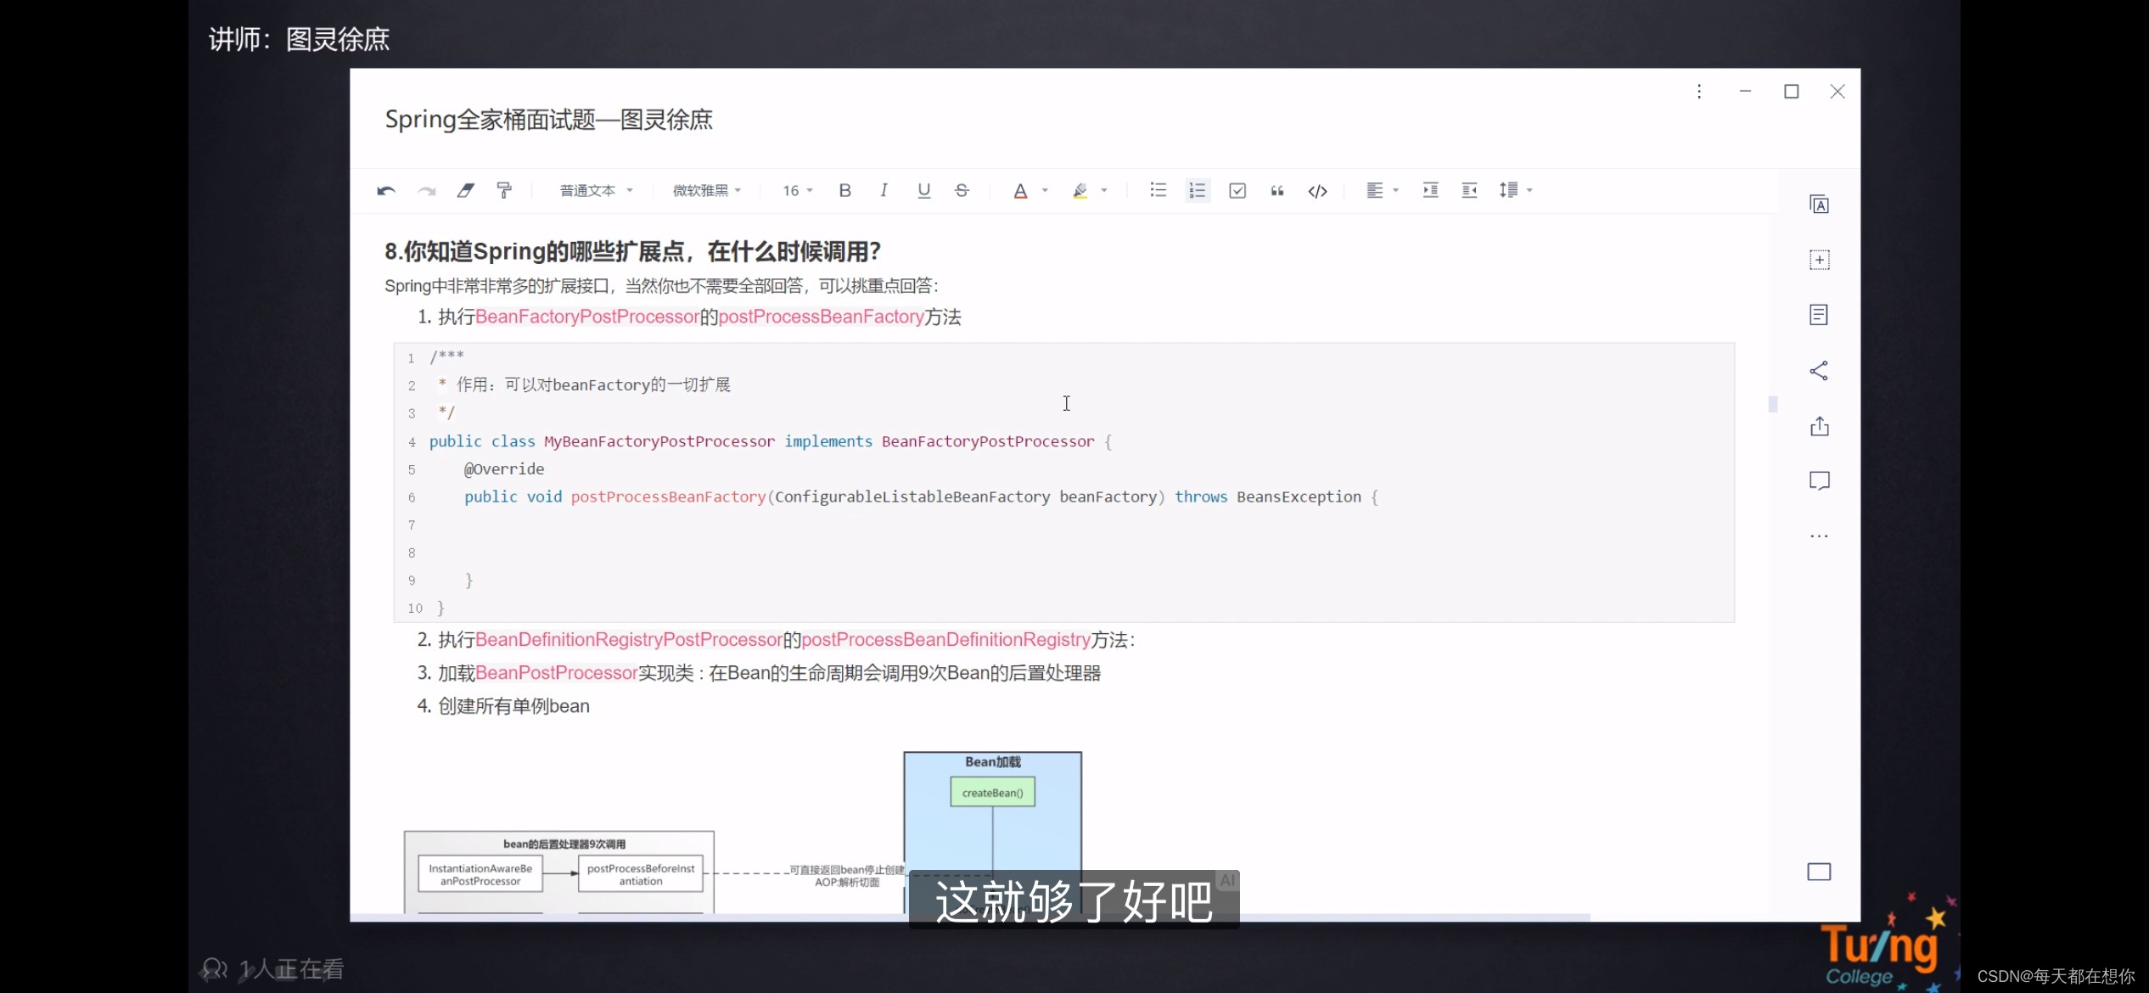Click the presentation rectangle icon at bottom

(1819, 872)
